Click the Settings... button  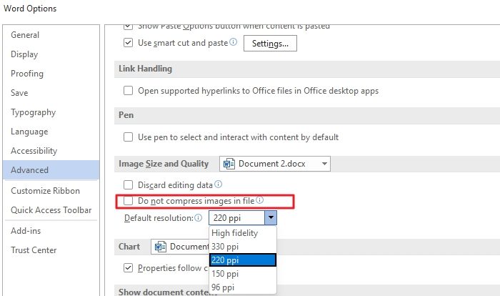(270, 44)
